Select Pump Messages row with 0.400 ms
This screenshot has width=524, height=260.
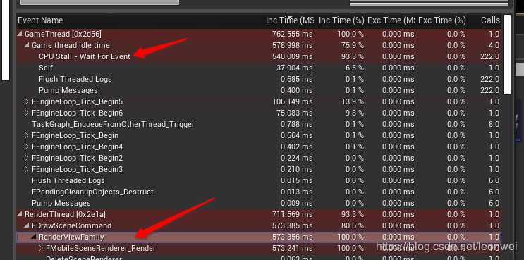click(259, 90)
